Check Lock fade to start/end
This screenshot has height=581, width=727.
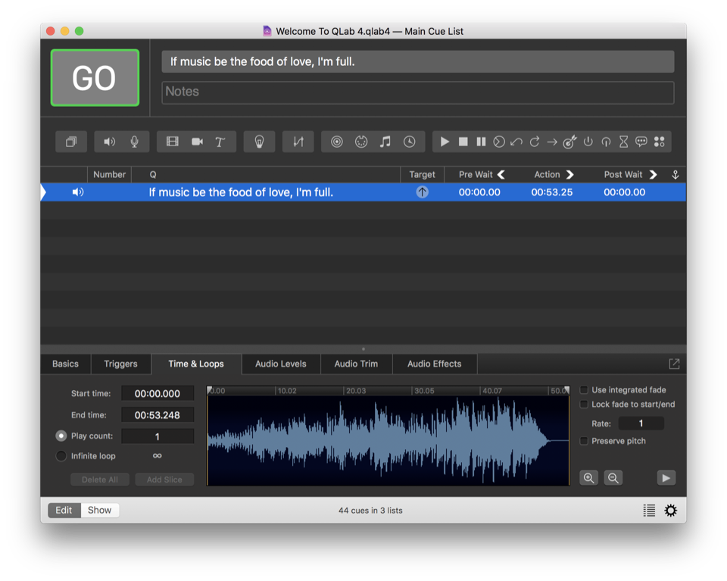[x=584, y=405]
